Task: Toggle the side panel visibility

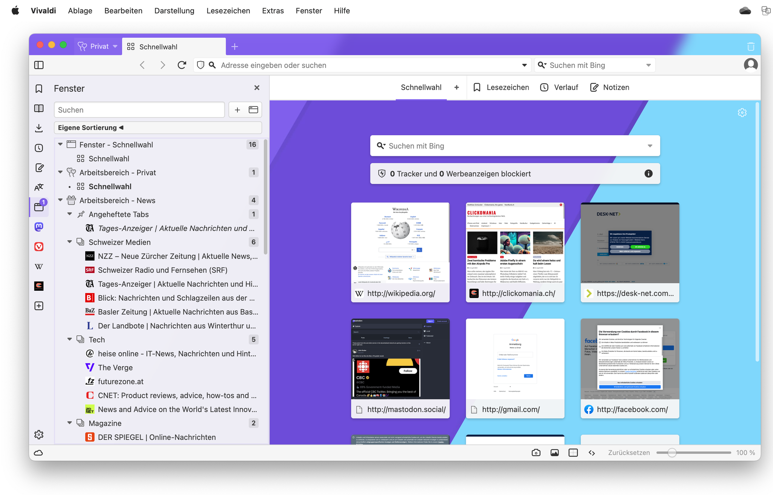Action: coord(39,65)
